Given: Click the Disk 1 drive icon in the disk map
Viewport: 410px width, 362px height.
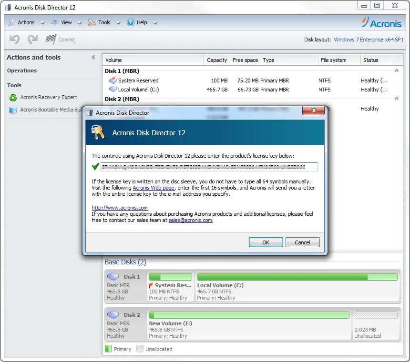Looking at the screenshot, I should tap(113, 276).
